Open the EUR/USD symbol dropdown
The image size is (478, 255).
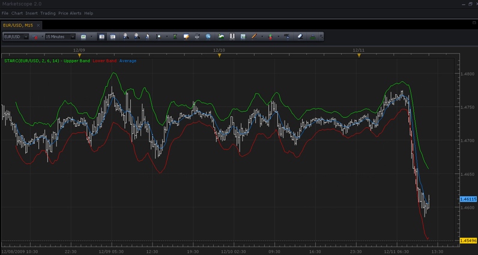click(16, 37)
